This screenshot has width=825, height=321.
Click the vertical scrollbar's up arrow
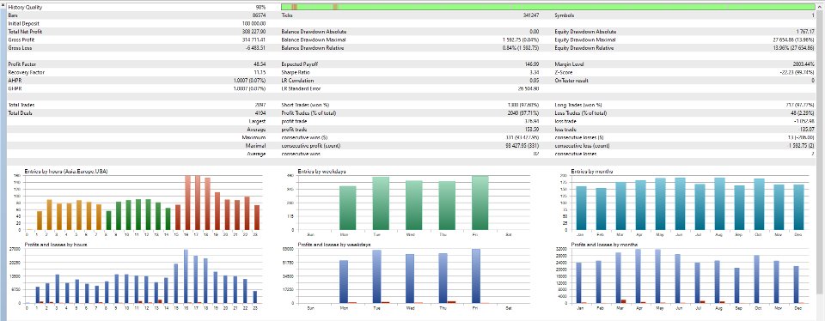(819, 7)
